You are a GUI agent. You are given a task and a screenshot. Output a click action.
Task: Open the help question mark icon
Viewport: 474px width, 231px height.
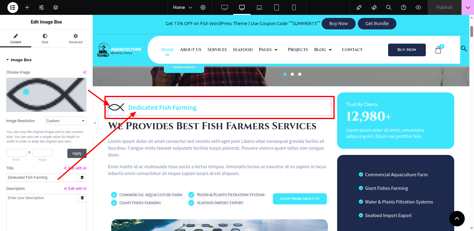click(404, 7)
